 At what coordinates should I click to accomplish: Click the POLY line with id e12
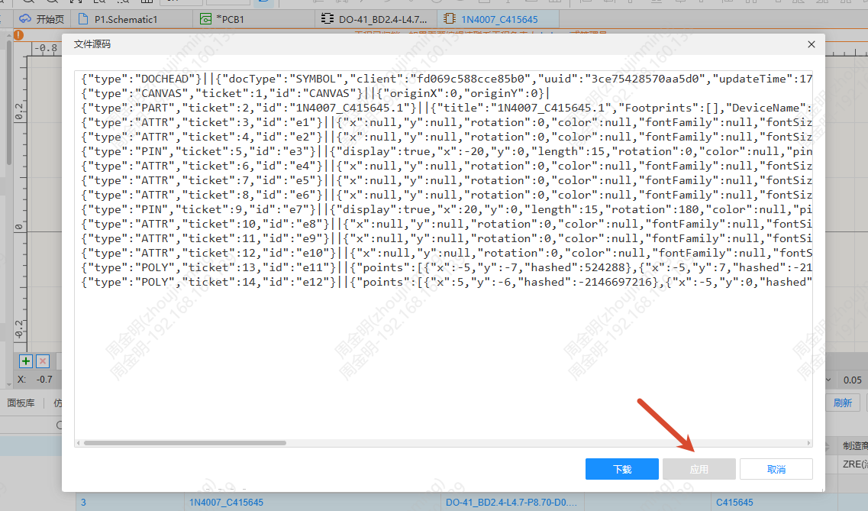[446, 282]
